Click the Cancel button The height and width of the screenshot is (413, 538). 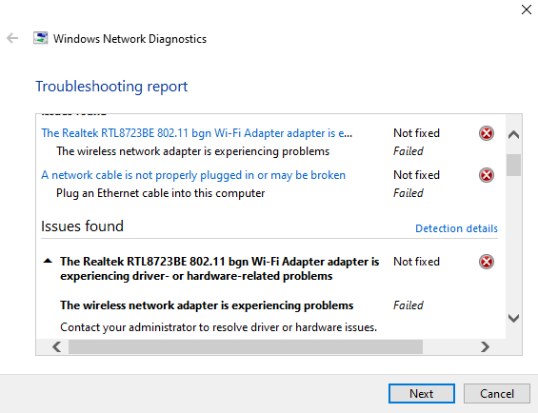click(x=497, y=393)
